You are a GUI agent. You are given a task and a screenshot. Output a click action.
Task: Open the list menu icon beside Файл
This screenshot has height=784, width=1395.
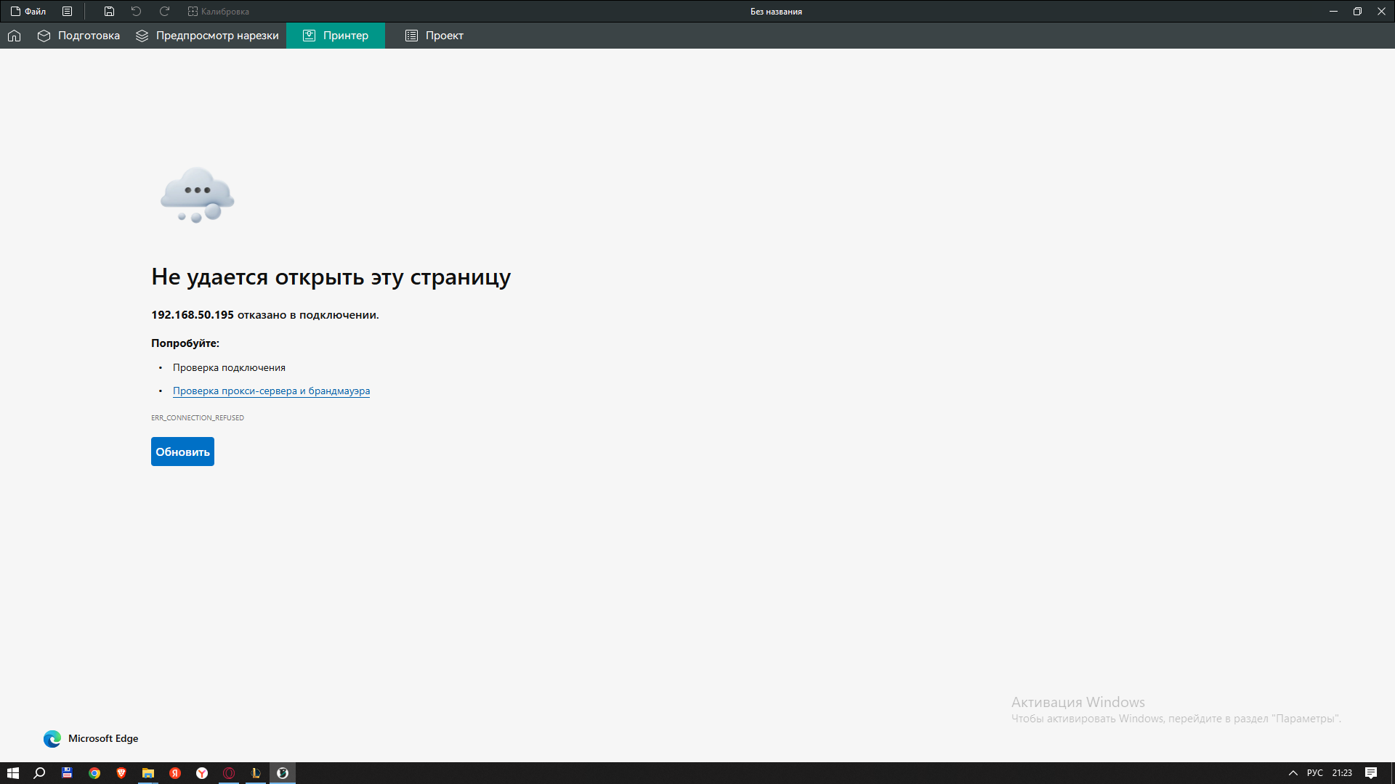click(x=67, y=12)
